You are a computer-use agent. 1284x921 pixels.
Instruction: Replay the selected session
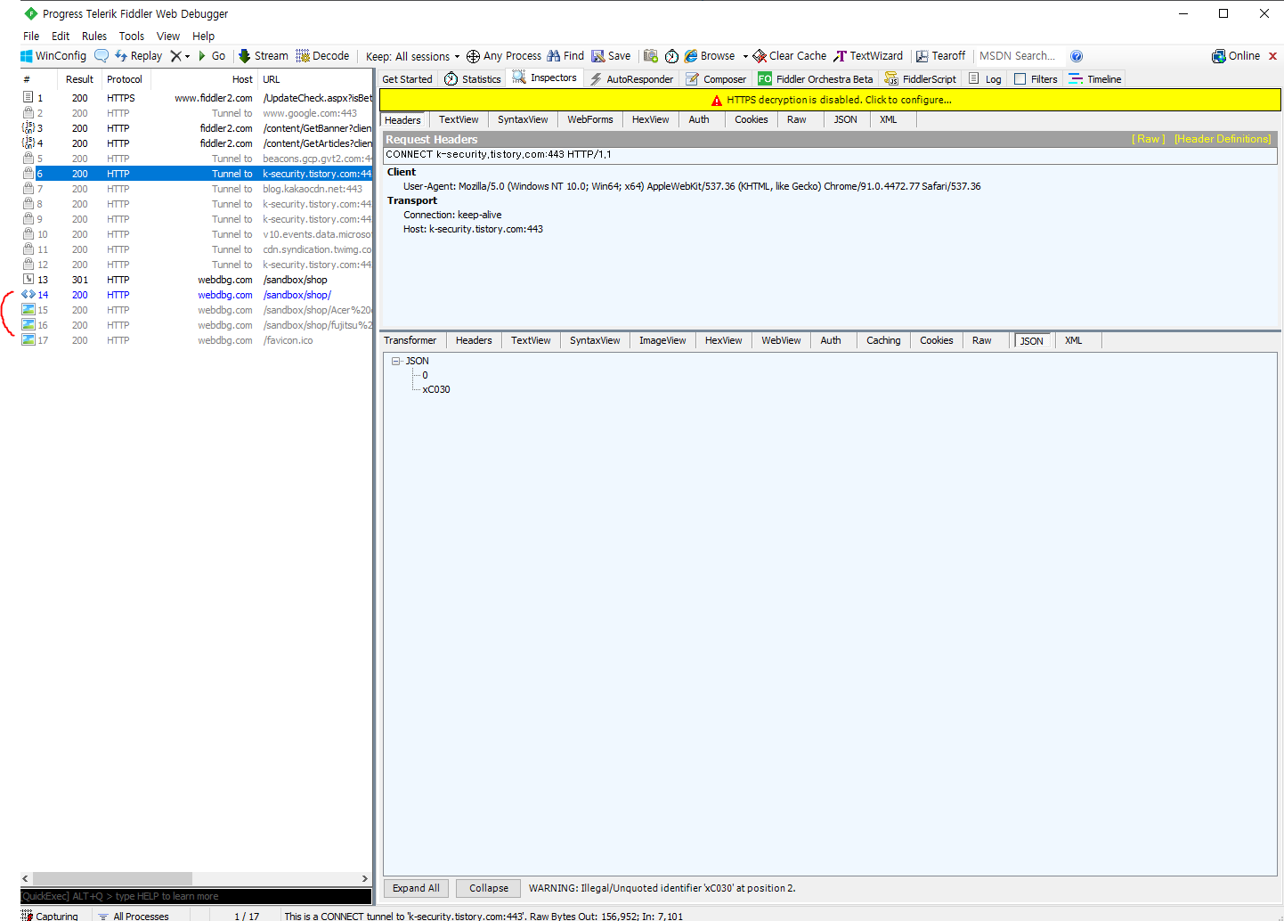(138, 56)
